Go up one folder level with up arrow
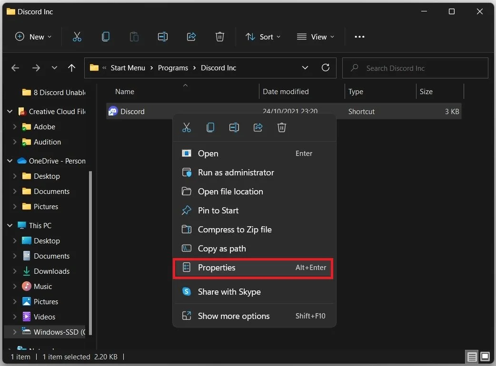Screen dimensions: 496x366 72,68
